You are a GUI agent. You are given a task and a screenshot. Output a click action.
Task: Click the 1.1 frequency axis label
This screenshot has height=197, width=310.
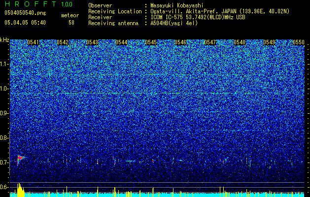click(x=4, y=64)
